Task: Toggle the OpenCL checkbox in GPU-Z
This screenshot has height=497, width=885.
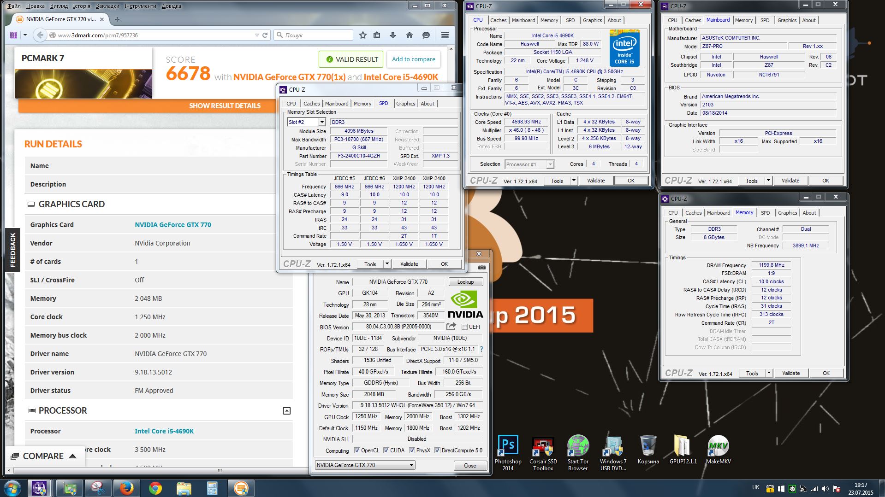Action: 357,450
